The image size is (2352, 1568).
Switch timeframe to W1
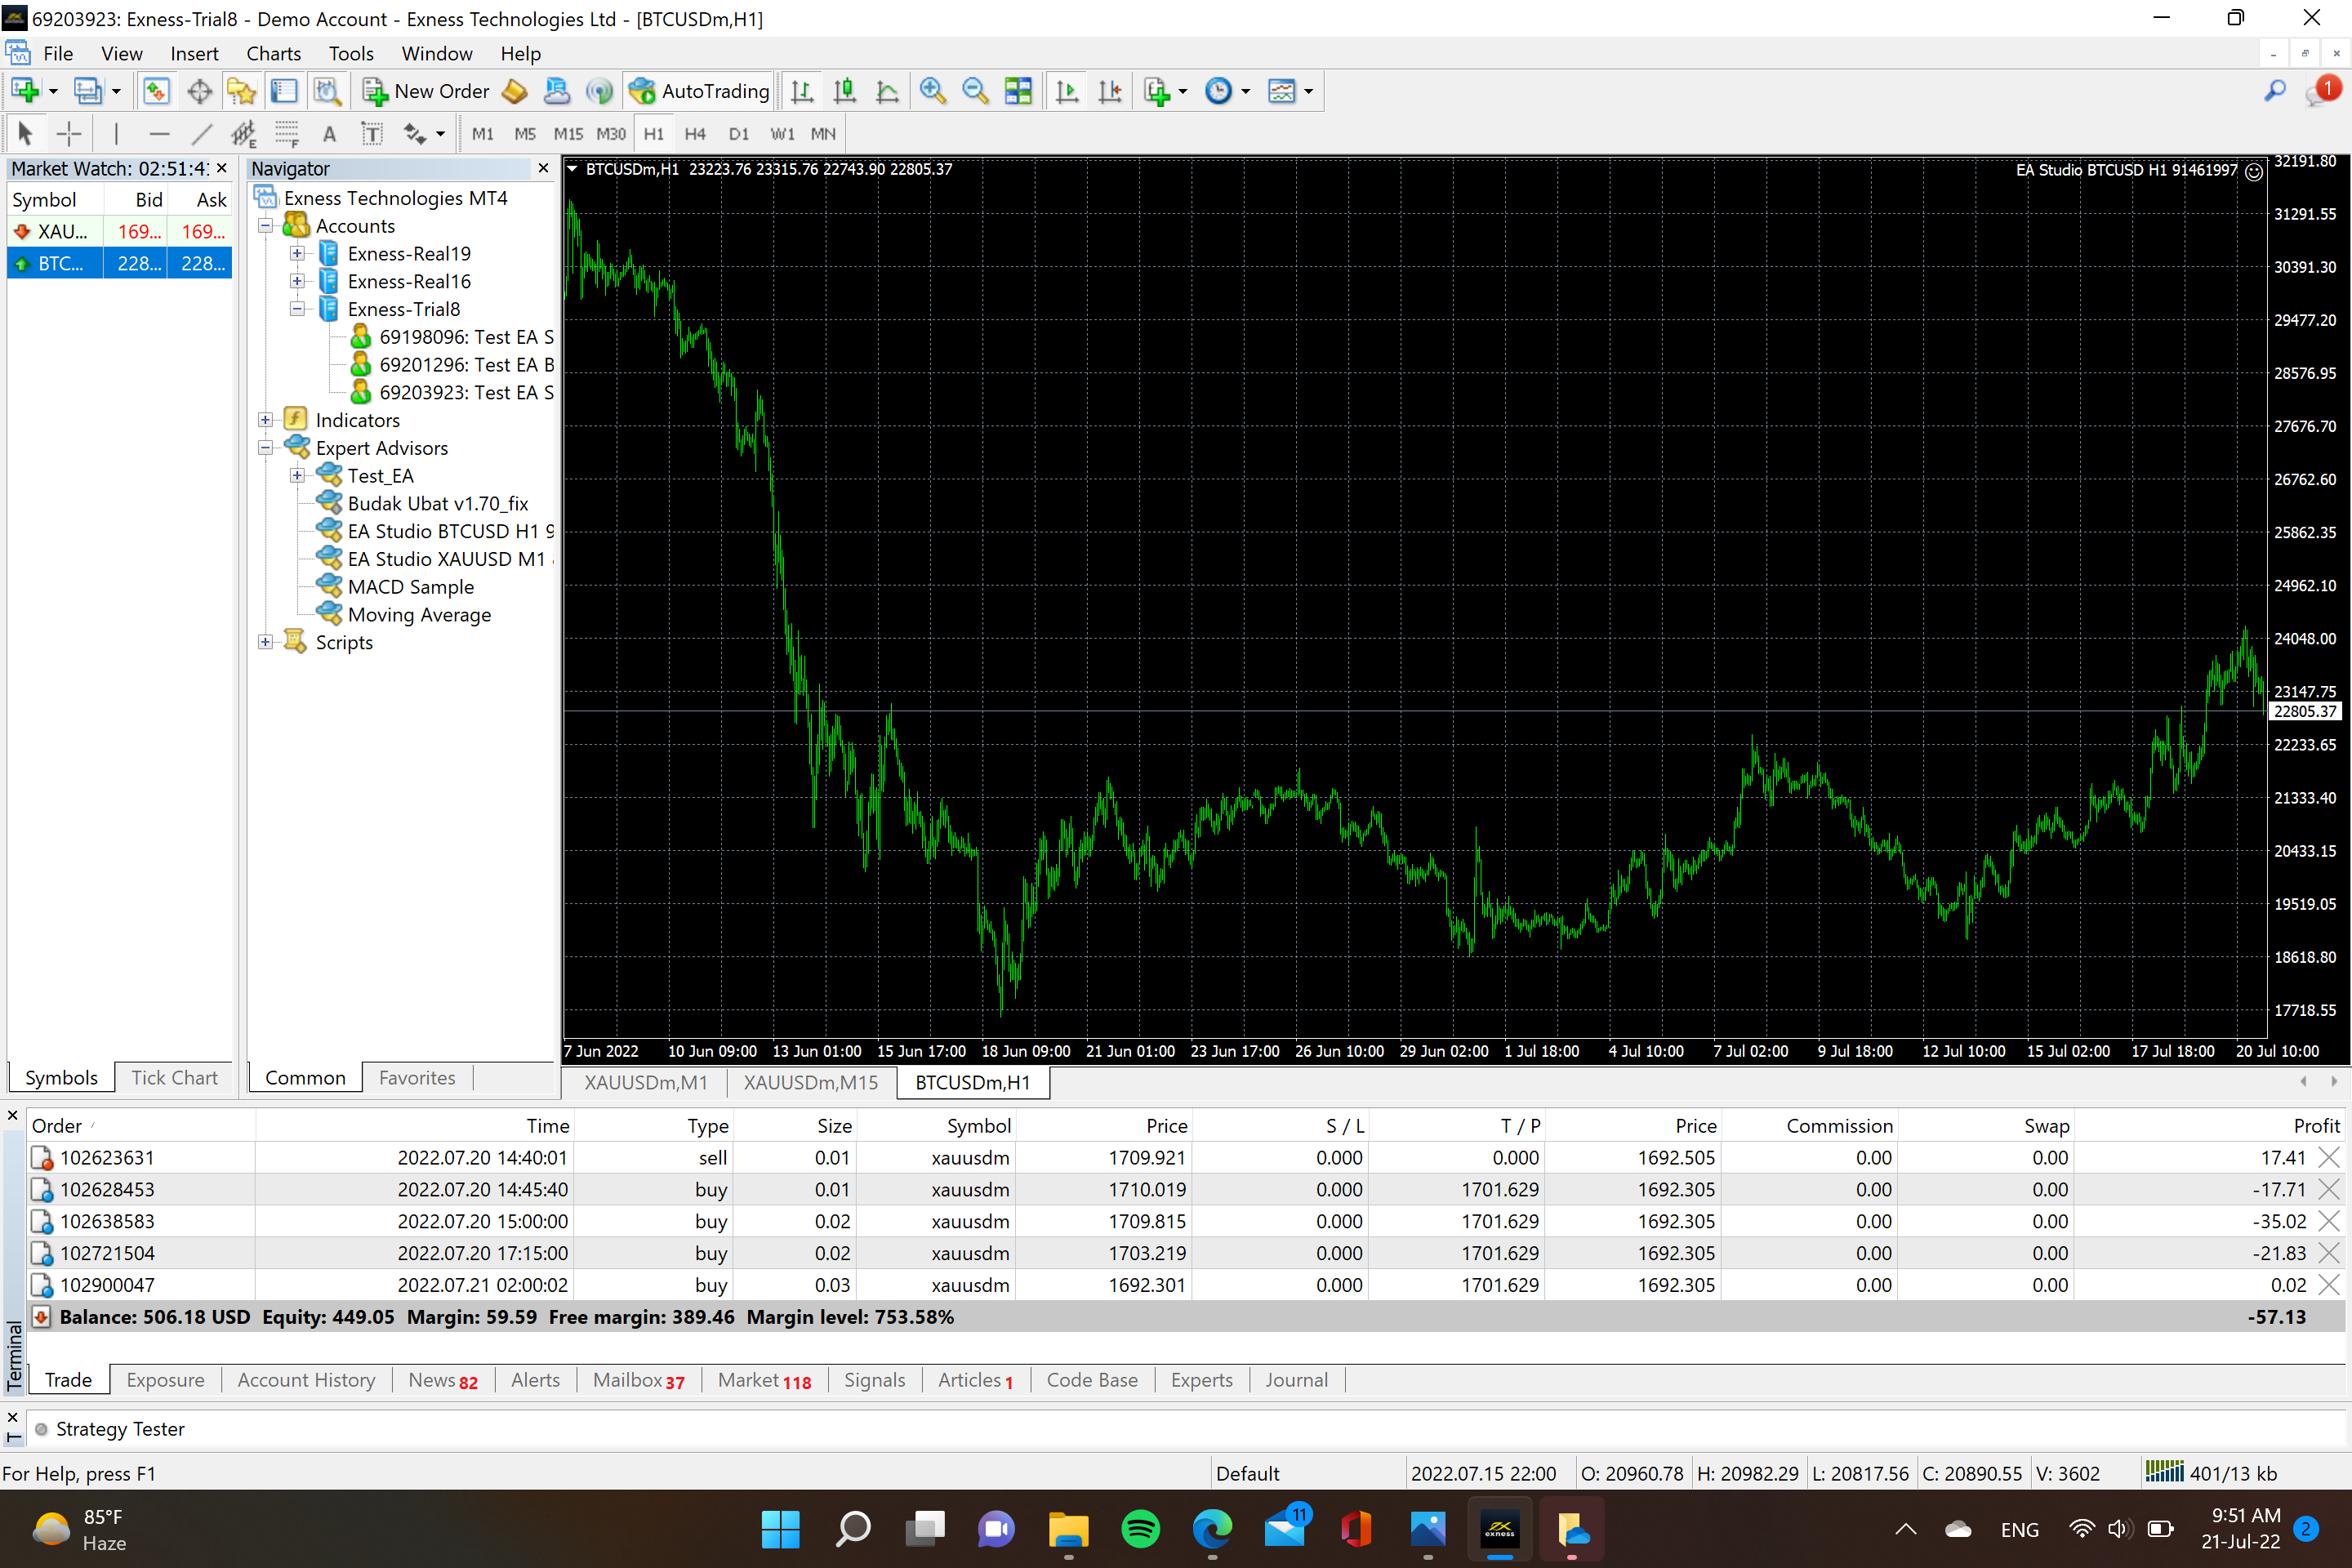point(782,133)
